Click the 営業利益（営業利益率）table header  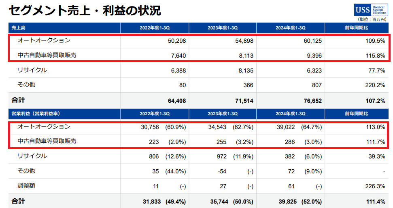click(x=36, y=114)
